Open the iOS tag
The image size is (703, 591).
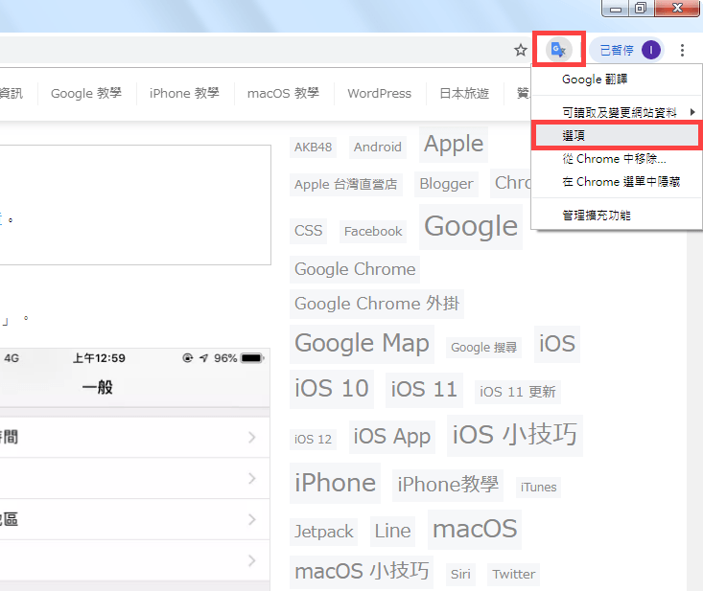point(557,344)
